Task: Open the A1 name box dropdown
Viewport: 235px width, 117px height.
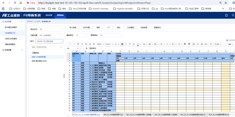Action: coord(78,48)
